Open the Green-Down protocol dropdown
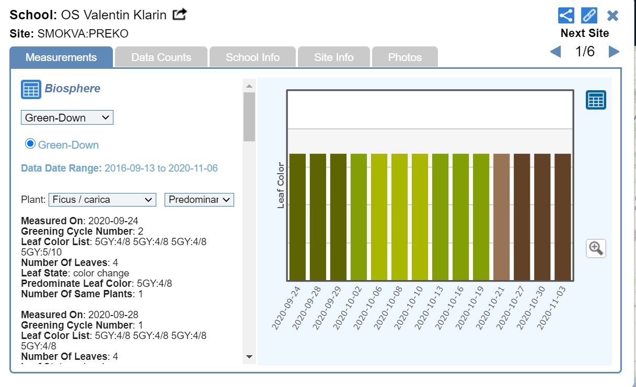This screenshot has height=387, width=636. (x=67, y=118)
